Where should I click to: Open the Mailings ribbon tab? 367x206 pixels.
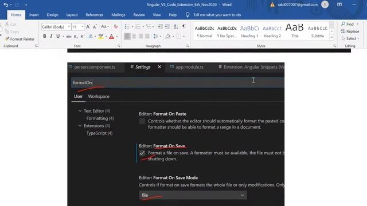118,15
